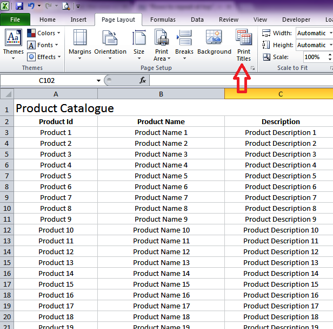The image size is (333, 329).
Task: Switch to the Formulas tab
Action: (163, 20)
